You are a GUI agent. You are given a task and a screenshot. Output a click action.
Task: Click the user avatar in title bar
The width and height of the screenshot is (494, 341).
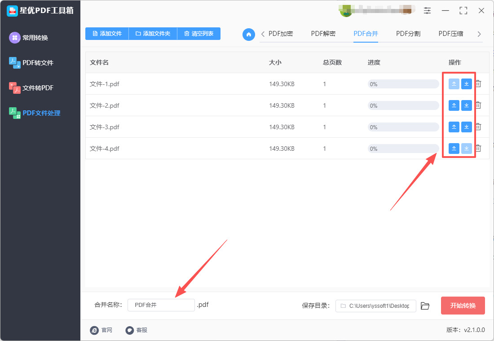346,11
